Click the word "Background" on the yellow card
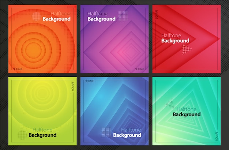This screenshot has height=150, width=229. click(x=42, y=135)
